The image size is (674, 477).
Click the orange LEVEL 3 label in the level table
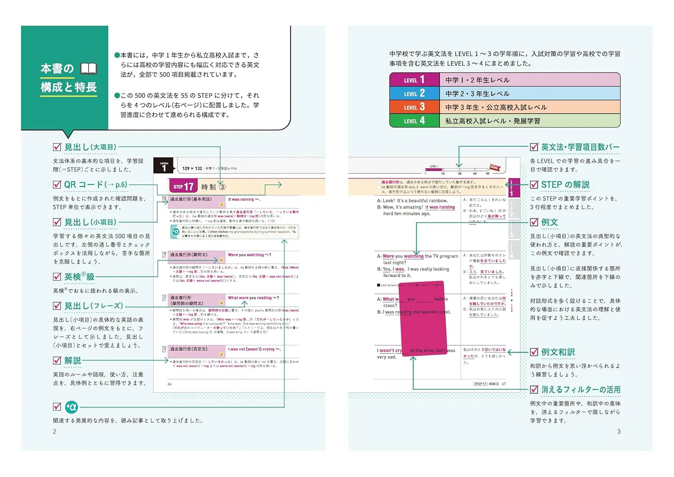click(x=414, y=107)
